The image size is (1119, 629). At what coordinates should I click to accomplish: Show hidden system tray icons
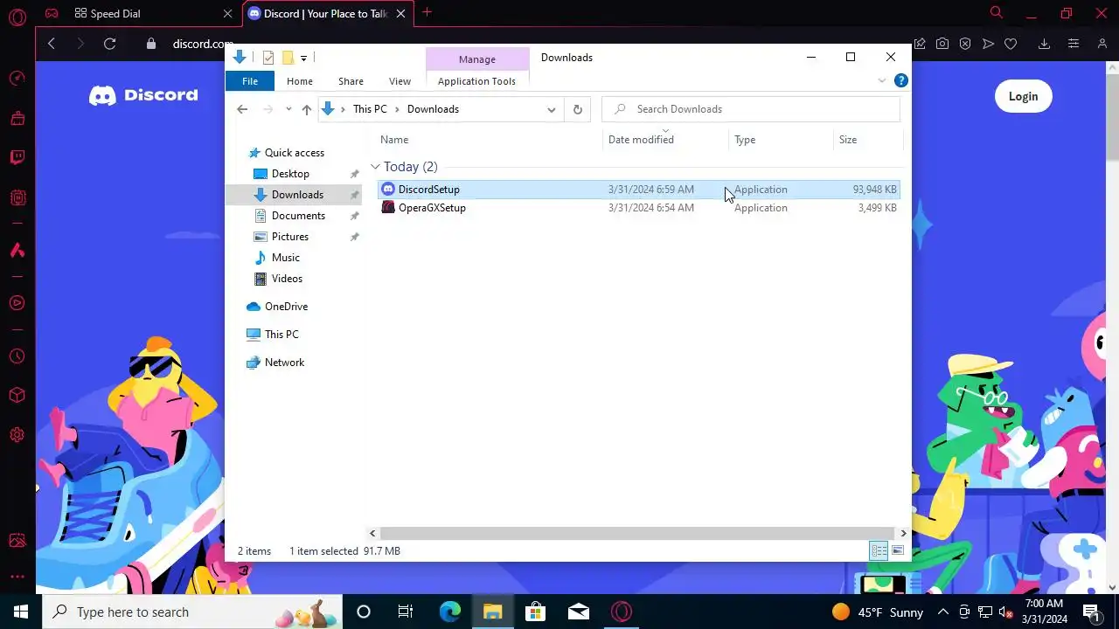[x=943, y=612]
